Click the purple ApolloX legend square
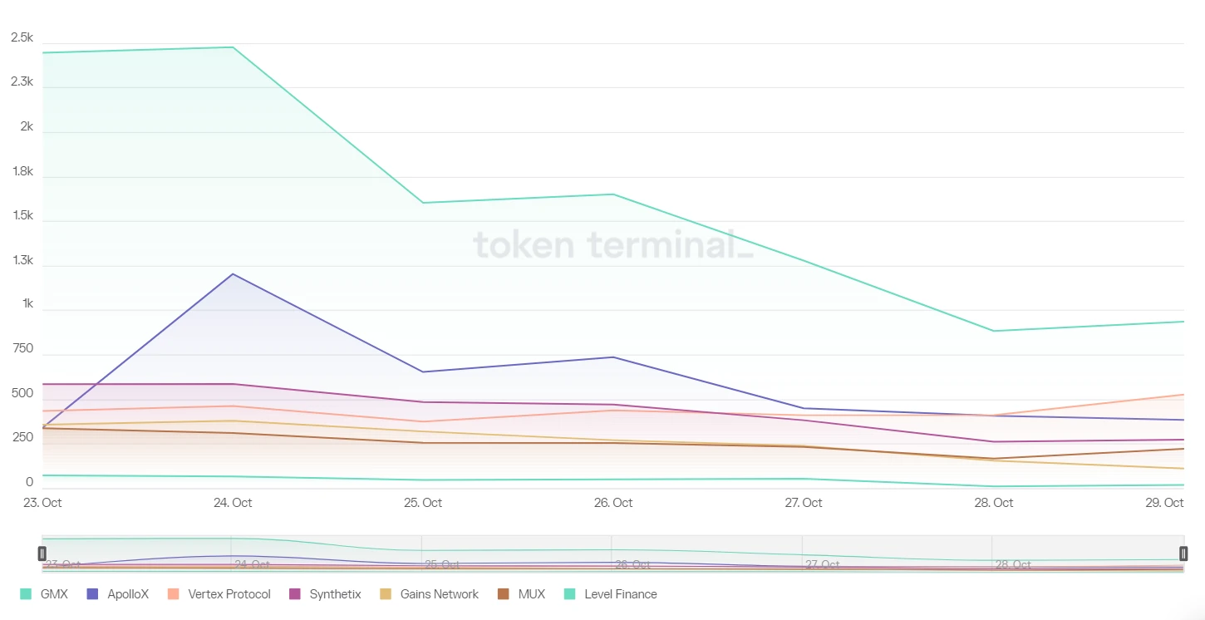 93,594
